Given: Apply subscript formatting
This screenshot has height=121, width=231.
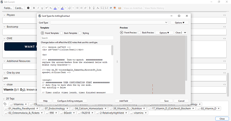Looking at the screenshot, I should pos(51,8).
